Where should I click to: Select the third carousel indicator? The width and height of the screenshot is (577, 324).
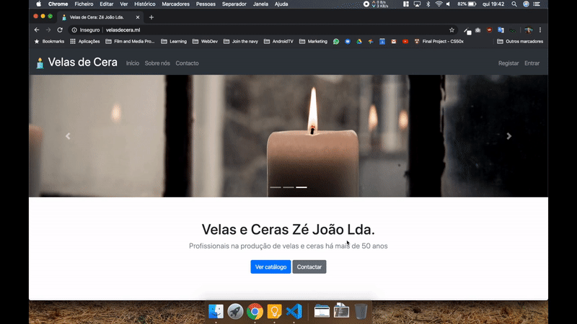(301, 187)
